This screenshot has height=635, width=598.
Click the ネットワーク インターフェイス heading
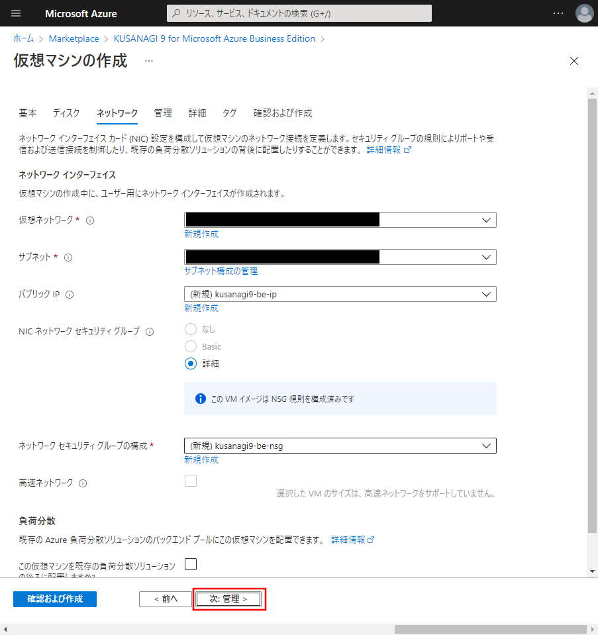68,175
